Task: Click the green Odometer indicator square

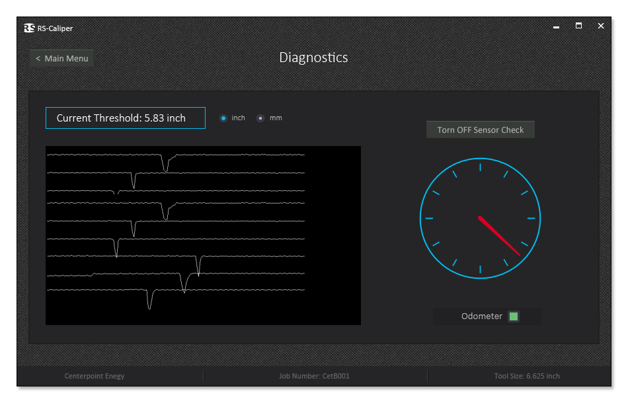Action: pyautogui.click(x=514, y=316)
